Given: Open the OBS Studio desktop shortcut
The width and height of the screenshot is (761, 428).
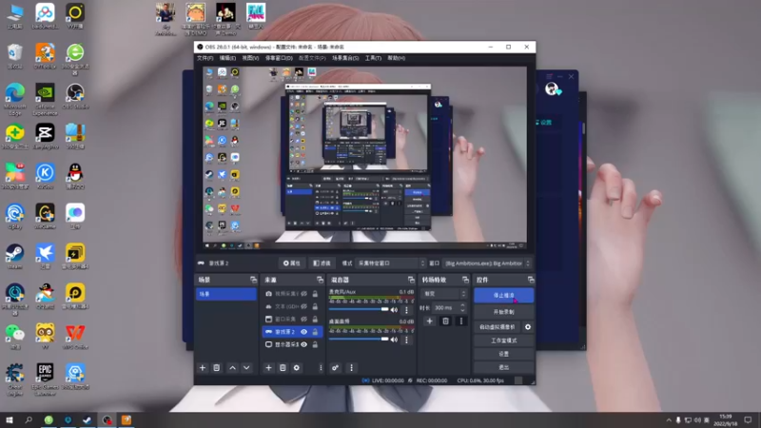Looking at the screenshot, I should (75, 96).
